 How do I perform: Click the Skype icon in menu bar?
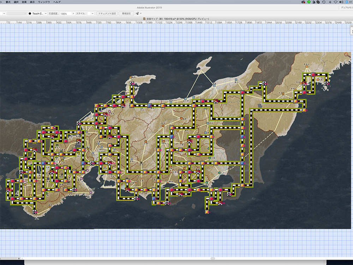[318, 2]
